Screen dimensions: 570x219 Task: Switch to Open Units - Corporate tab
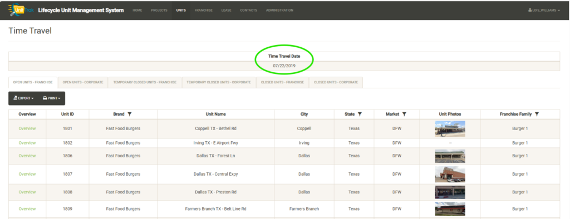83,82
